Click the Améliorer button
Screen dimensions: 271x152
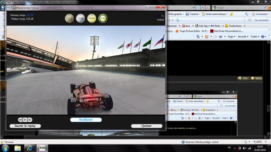86,120
